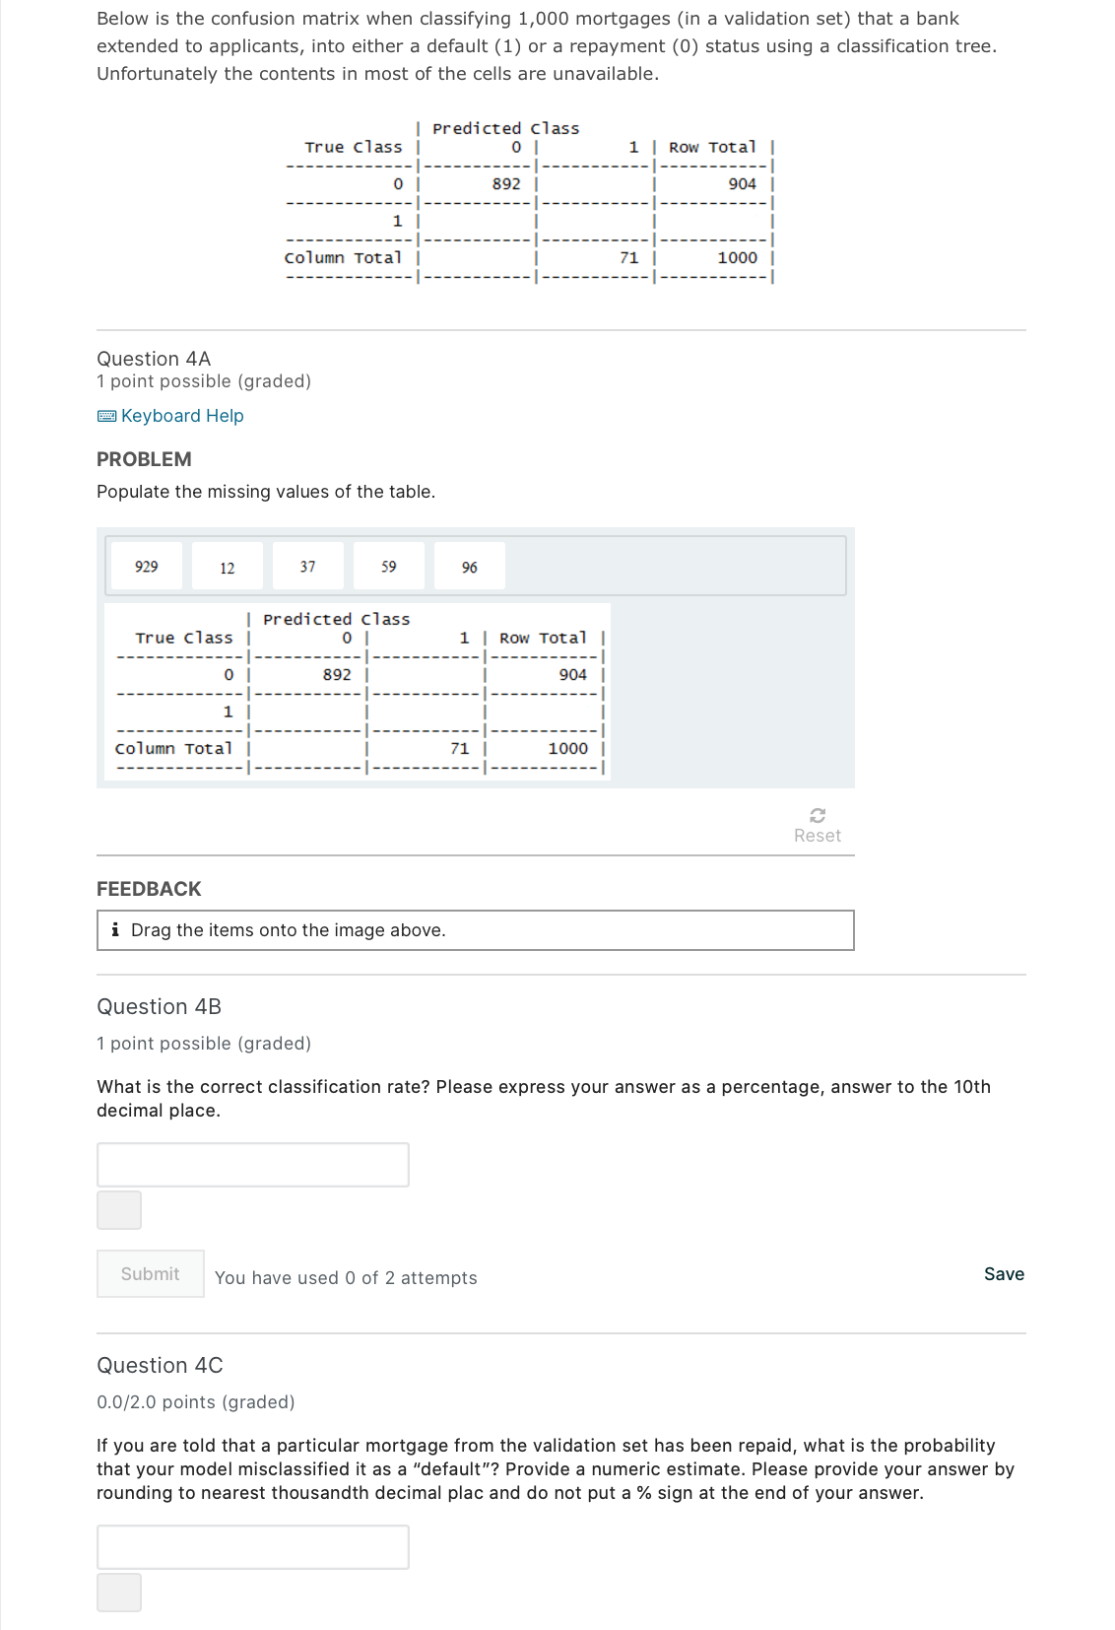Click the Question 4C answer input field
Image resolution: width=1115 pixels, height=1630 pixels.
point(252,1546)
